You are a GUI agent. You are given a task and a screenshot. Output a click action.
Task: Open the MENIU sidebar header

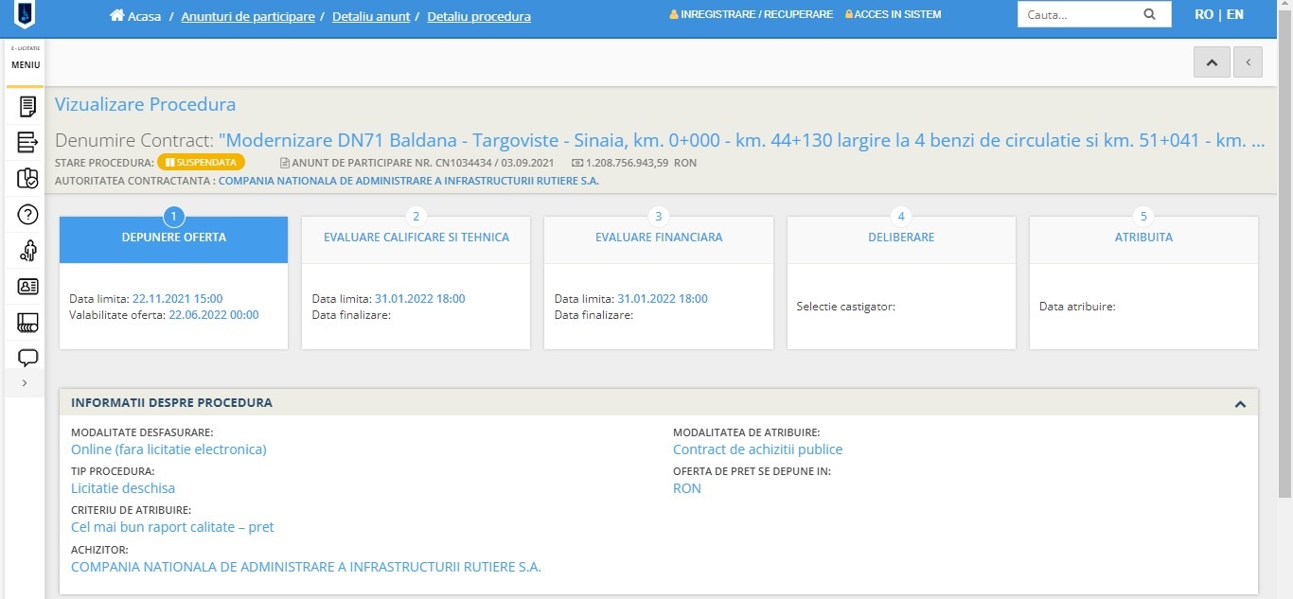26,64
